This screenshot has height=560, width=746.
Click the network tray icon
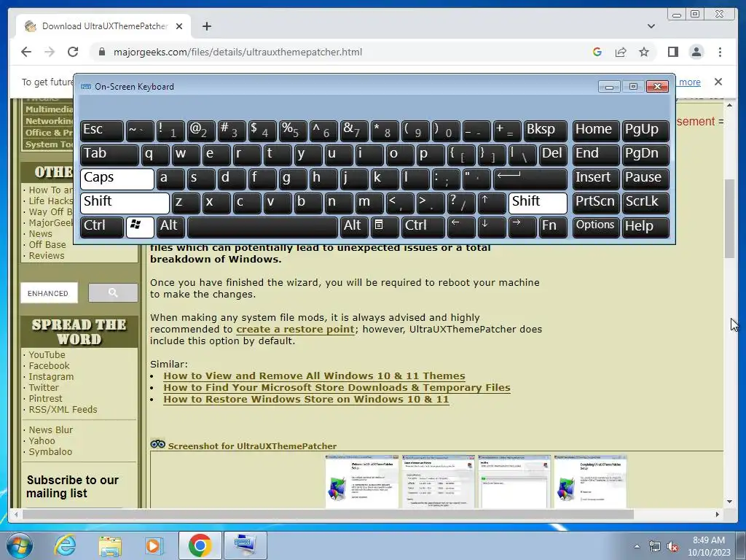(x=655, y=547)
